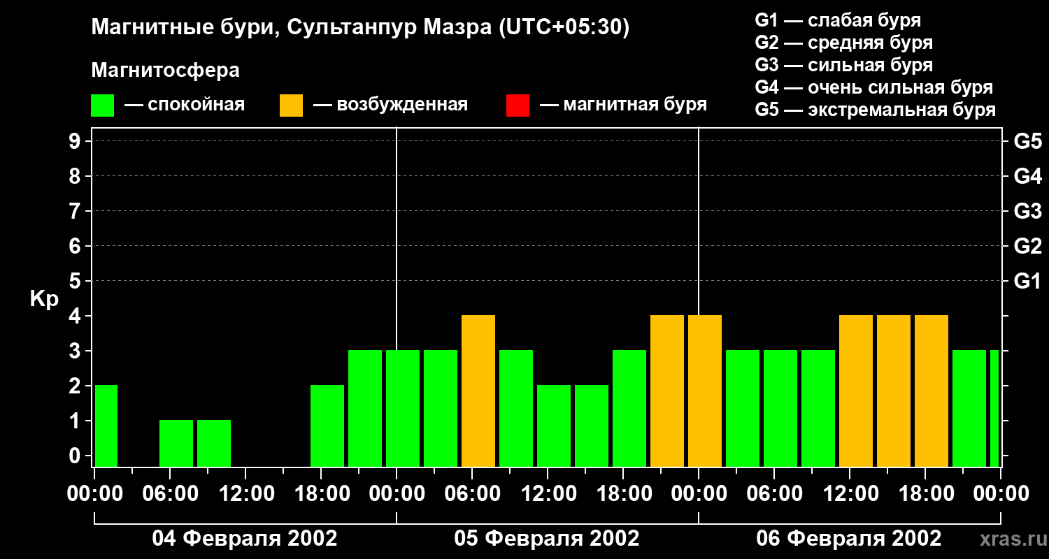Click the orange bar at 18:00 on 06 Февраля
Image resolution: width=1049 pixels, height=559 pixels.
(932, 391)
